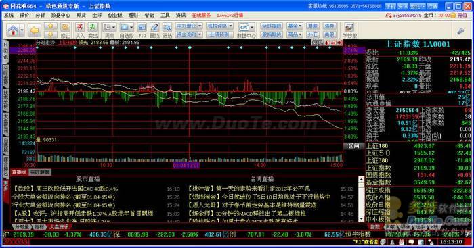
Task: Open settings wrench icon
Action: [460, 31]
